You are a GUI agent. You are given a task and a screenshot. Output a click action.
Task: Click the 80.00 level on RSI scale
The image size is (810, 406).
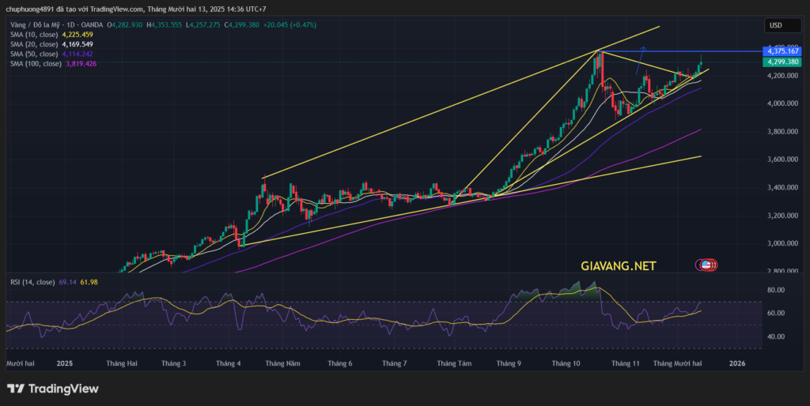pyautogui.click(x=775, y=290)
